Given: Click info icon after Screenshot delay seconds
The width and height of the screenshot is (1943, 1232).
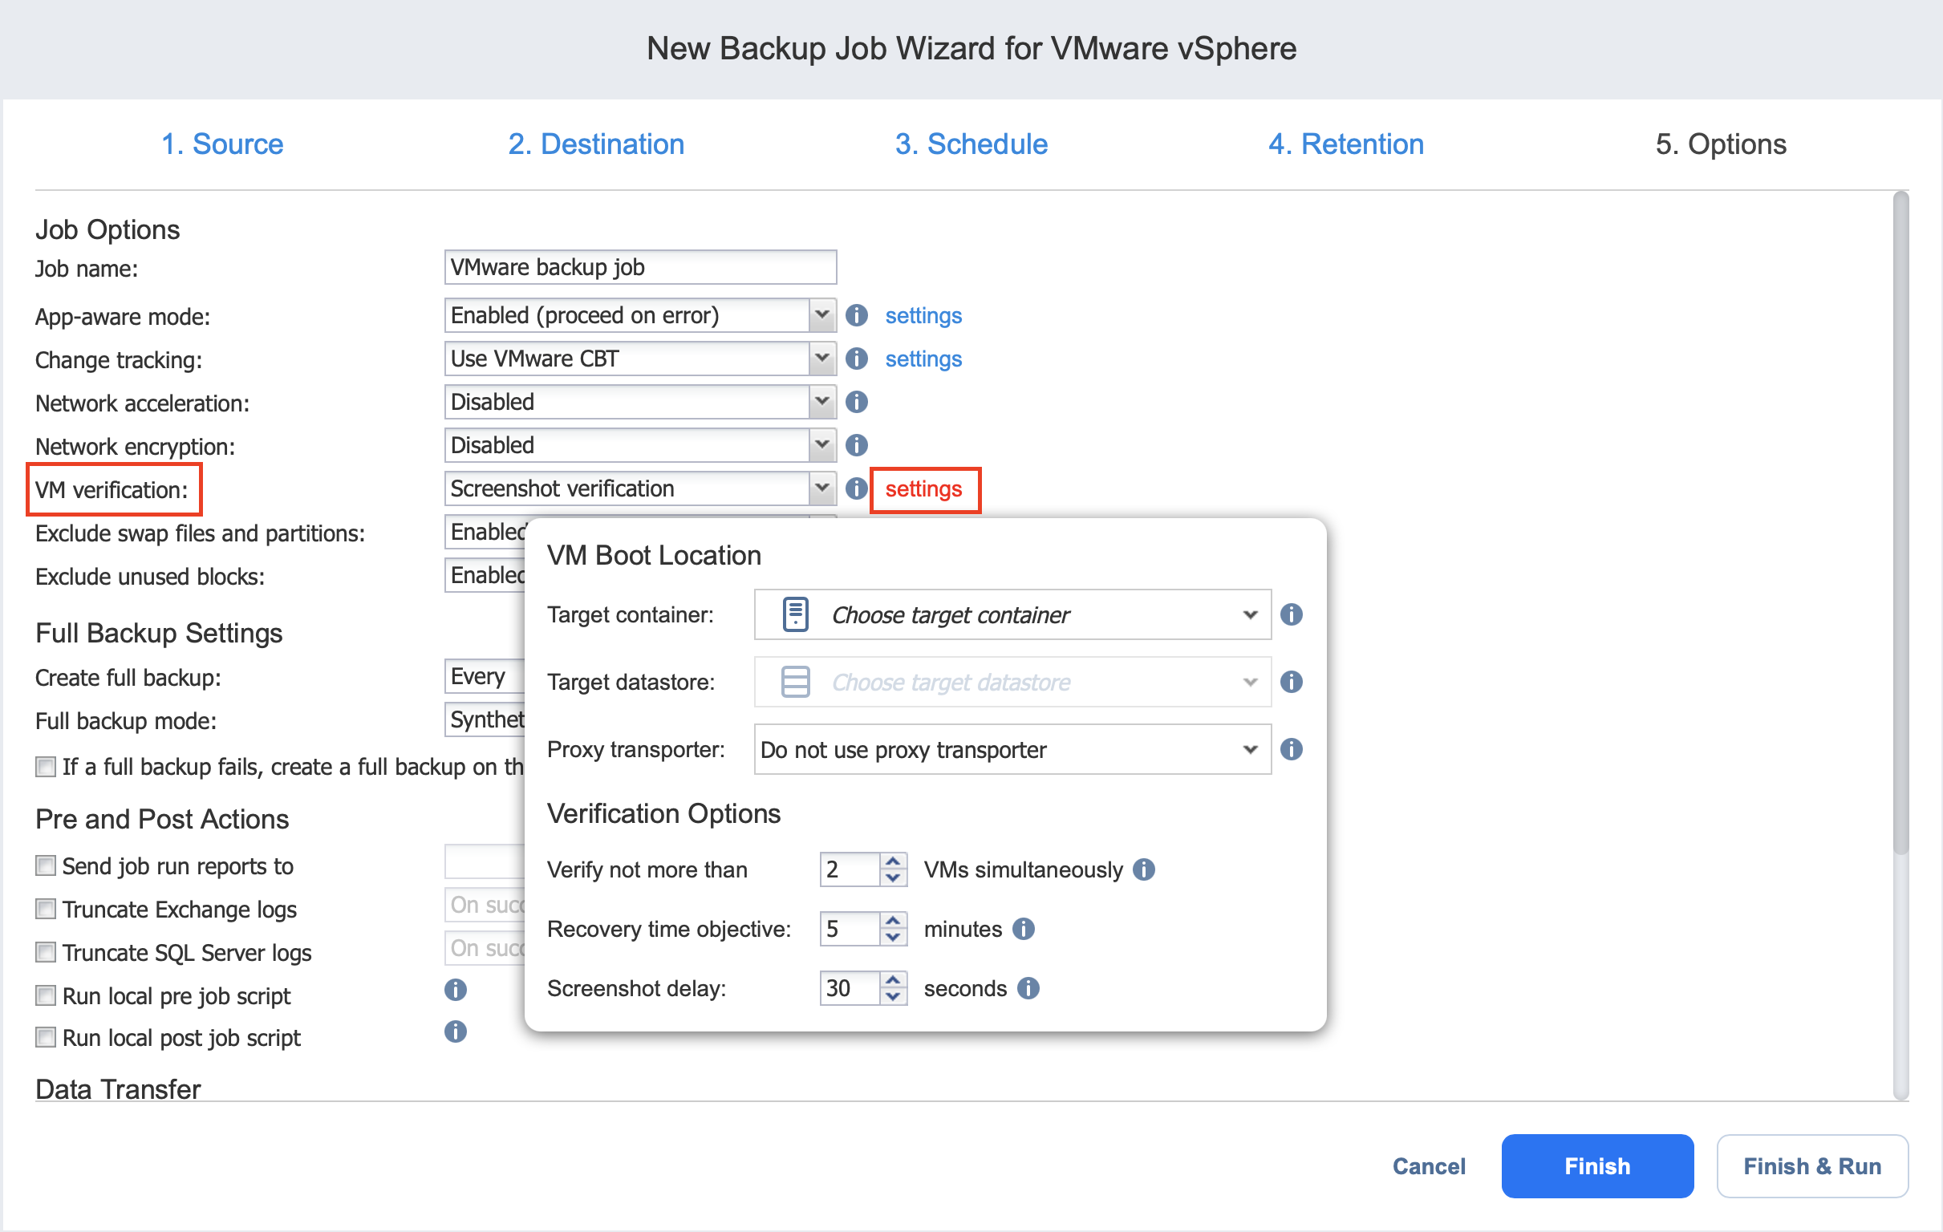Looking at the screenshot, I should coord(1028,988).
